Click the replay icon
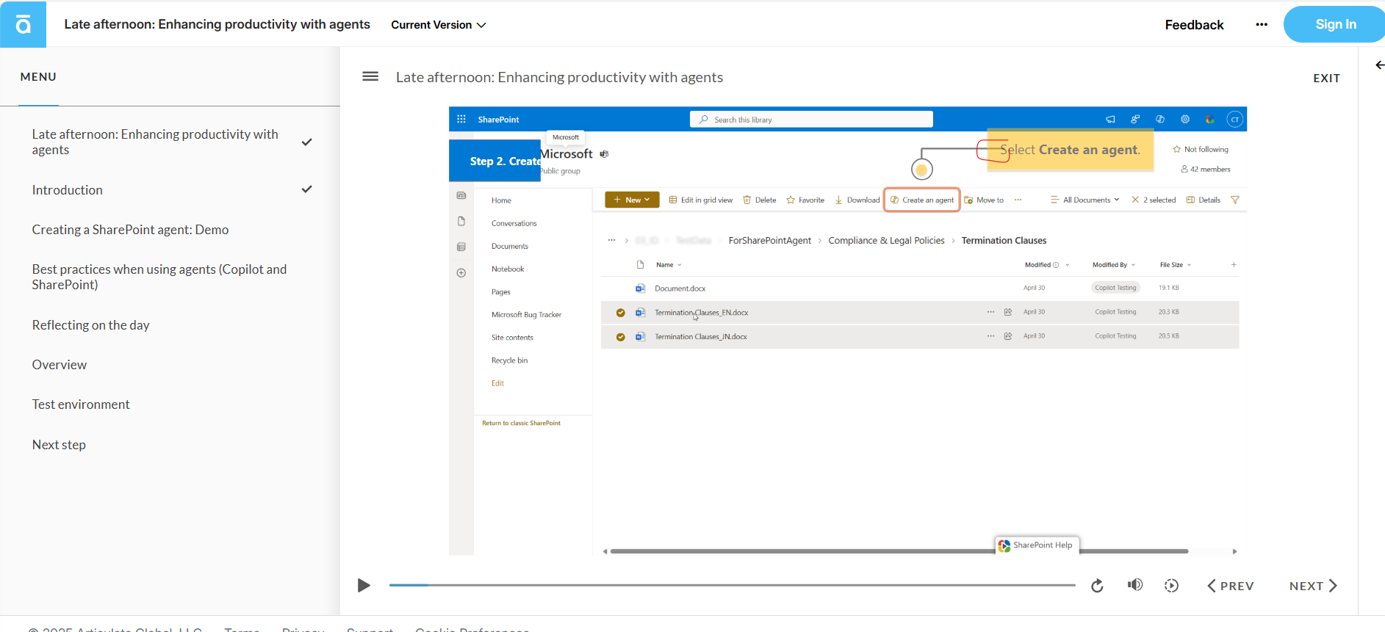 click(1097, 586)
